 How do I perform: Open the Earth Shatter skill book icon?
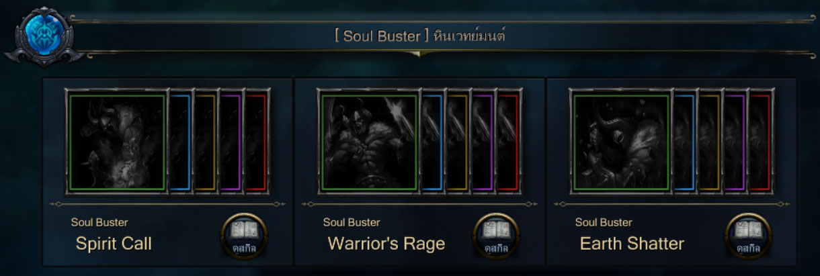[x=749, y=236]
